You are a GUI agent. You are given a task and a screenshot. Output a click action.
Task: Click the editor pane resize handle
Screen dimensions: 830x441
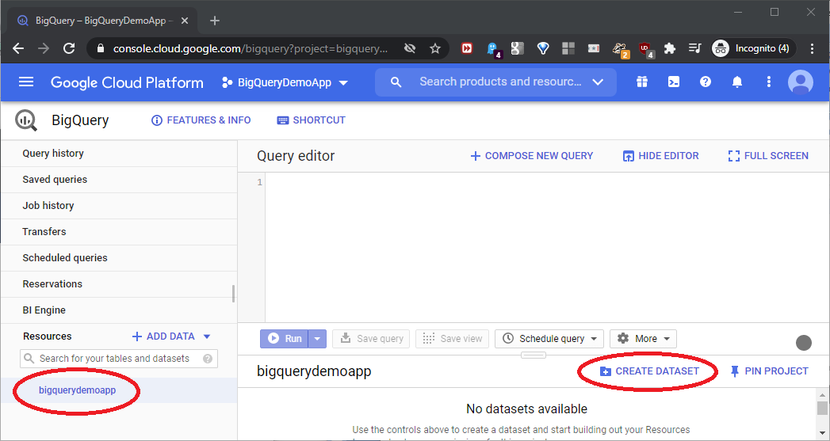(533, 355)
